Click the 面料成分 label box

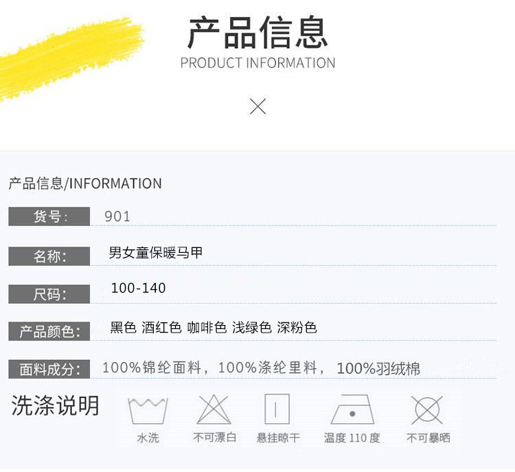pos(49,369)
